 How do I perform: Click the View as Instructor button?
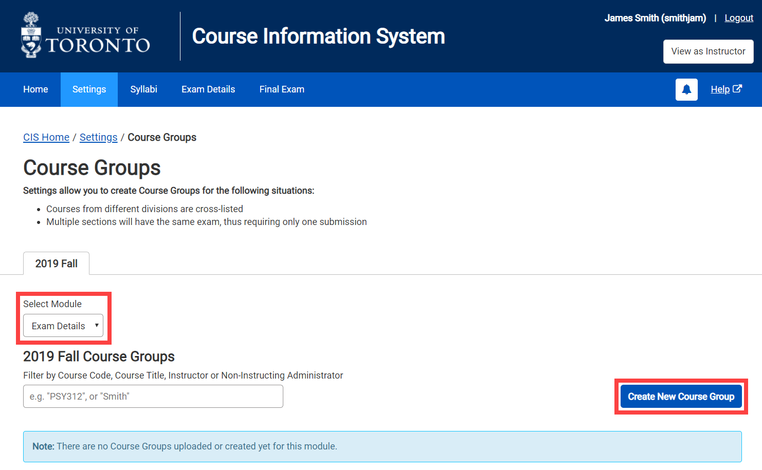[x=708, y=51]
